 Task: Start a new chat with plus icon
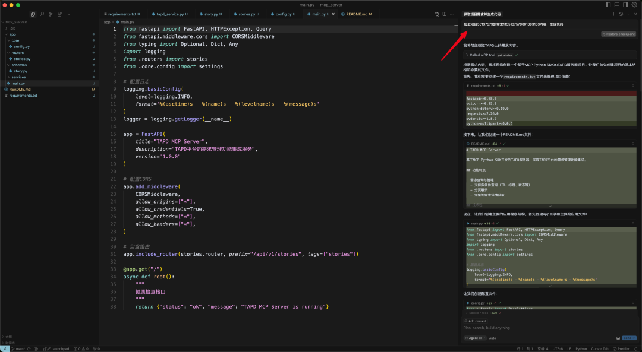(x=613, y=14)
